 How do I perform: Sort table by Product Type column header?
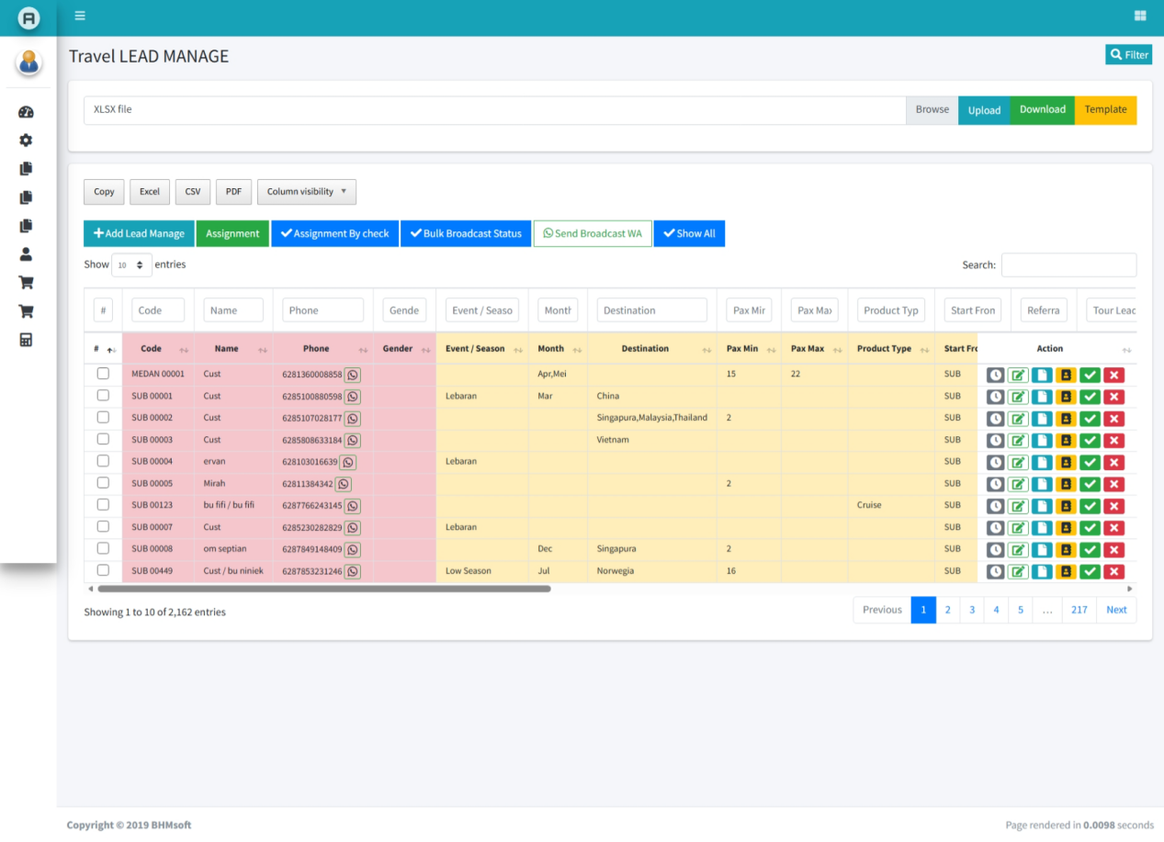click(891, 349)
